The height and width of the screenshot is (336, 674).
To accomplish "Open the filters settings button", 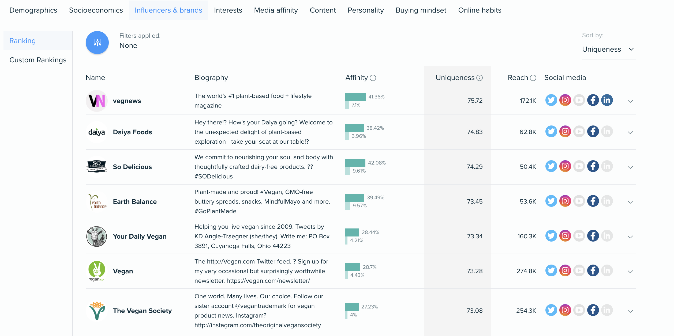I will (97, 43).
